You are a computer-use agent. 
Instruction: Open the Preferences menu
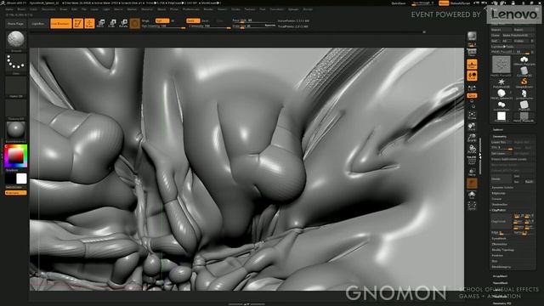coord(191,9)
